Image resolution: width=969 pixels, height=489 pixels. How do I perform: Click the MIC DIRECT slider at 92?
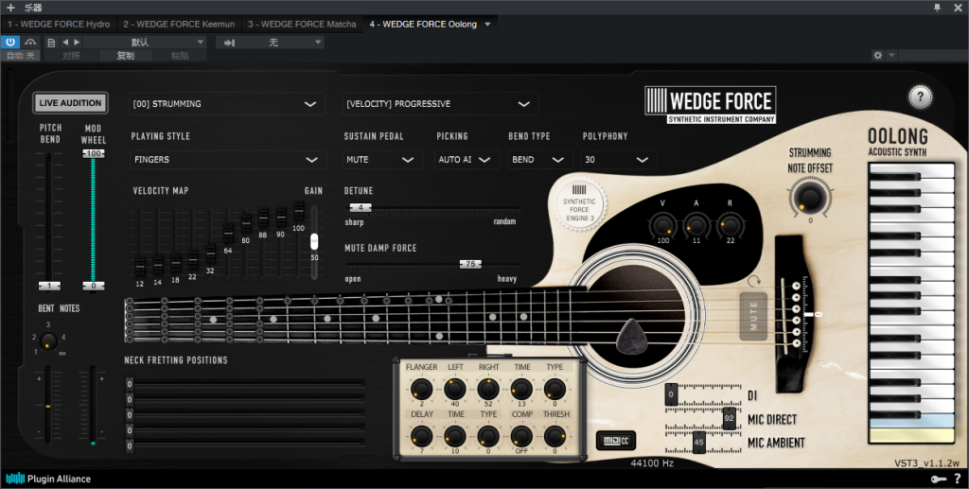tap(730, 418)
